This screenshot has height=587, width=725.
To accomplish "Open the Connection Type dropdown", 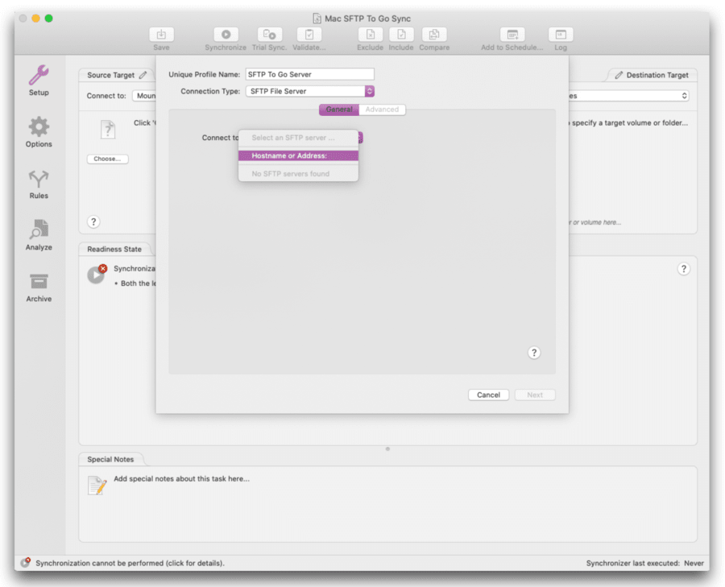I will (x=309, y=91).
